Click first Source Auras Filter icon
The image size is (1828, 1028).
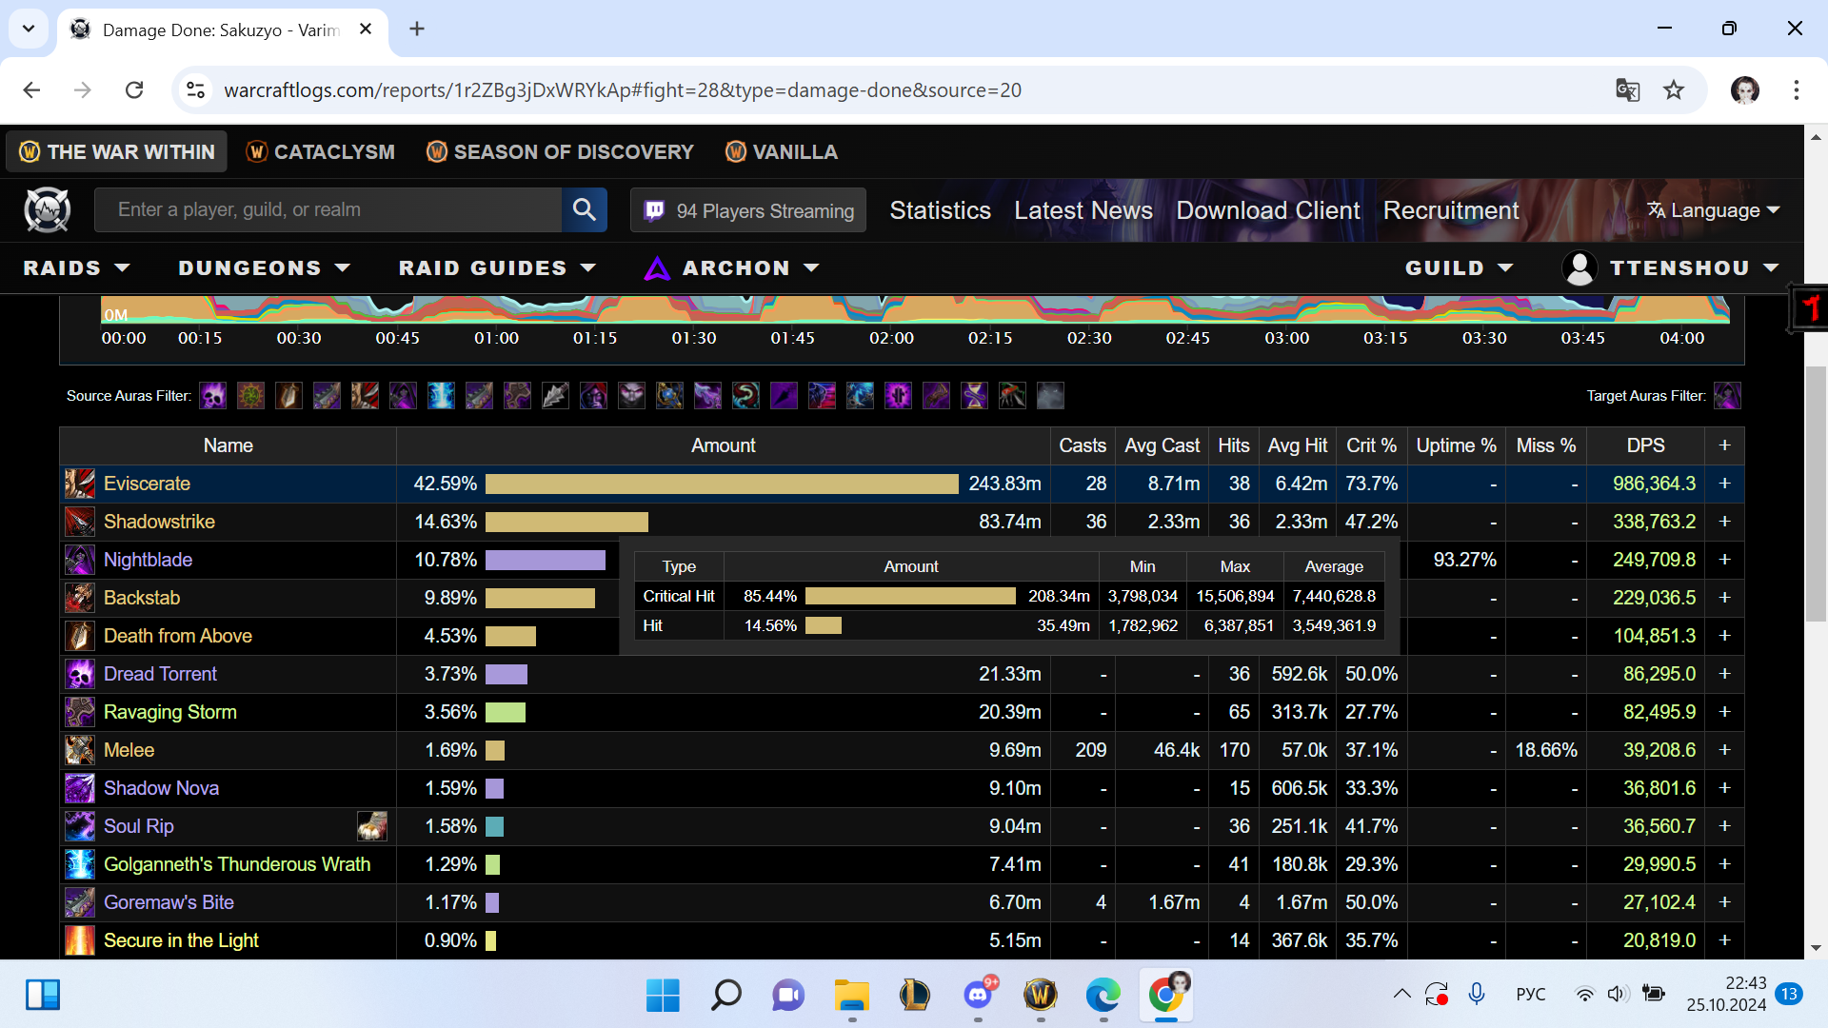pos(212,396)
